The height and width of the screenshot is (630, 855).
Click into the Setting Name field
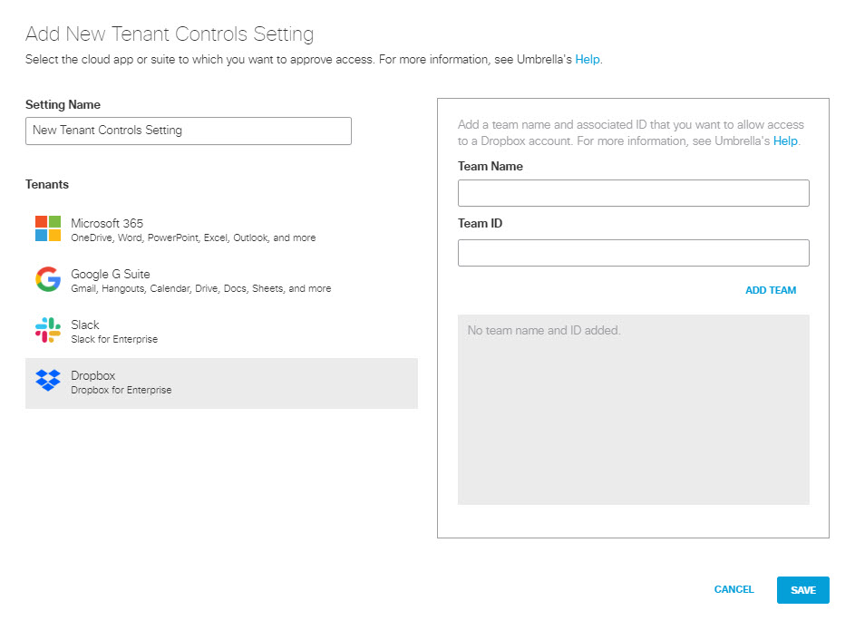pyautogui.click(x=188, y=131)
